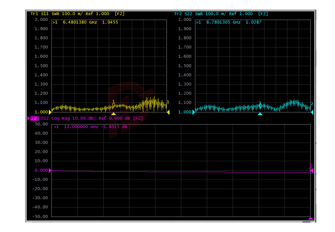Screen dimensions: 335x232
Task: Click Tr3 'Ref 0.000 dB' header text
Action: (114, 118)
